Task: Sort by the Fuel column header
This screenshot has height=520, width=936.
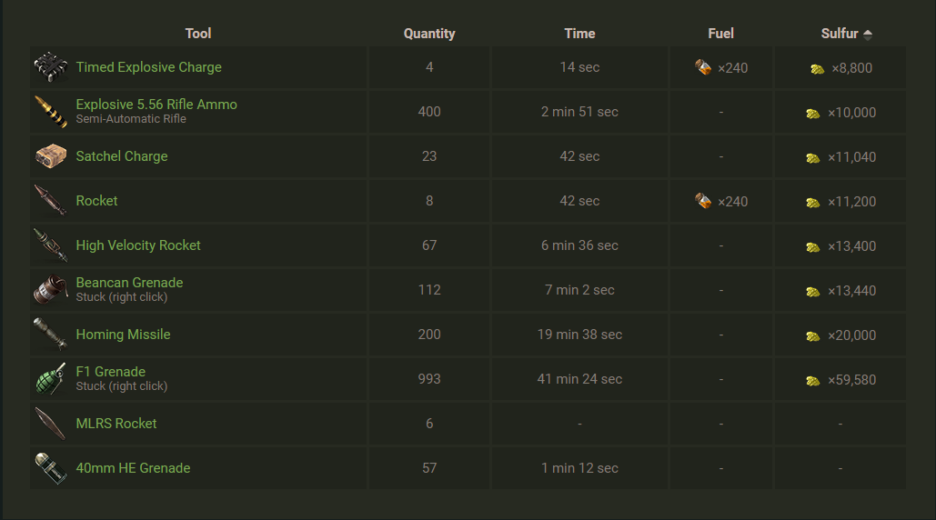Action: [x=720, y=34]
